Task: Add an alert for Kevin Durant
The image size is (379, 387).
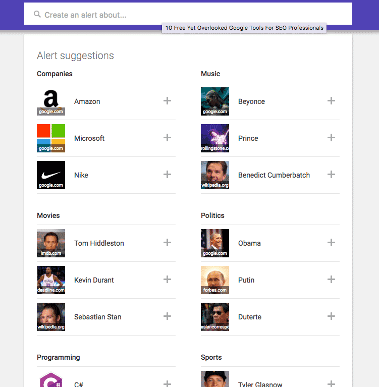Action: click(167, 280)
